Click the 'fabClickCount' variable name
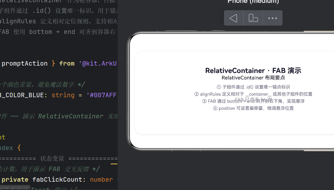Image resolution: width=334 pixels, height=190 pixels. 57,179
